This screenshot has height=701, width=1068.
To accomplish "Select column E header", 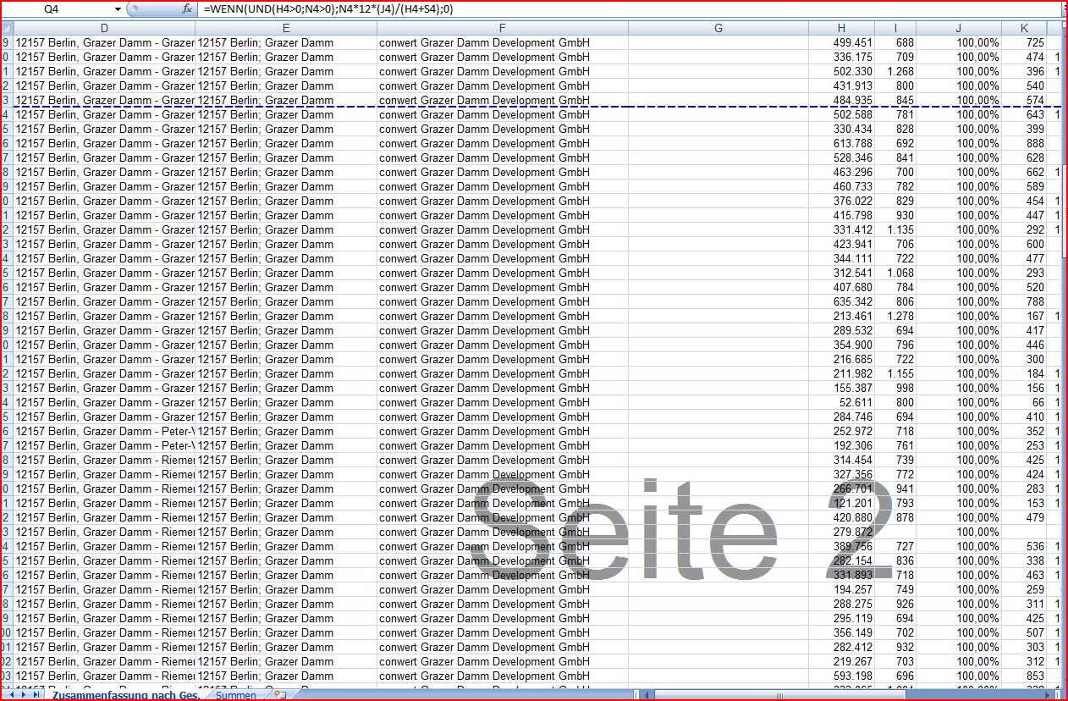I will [x=286, y=28].
